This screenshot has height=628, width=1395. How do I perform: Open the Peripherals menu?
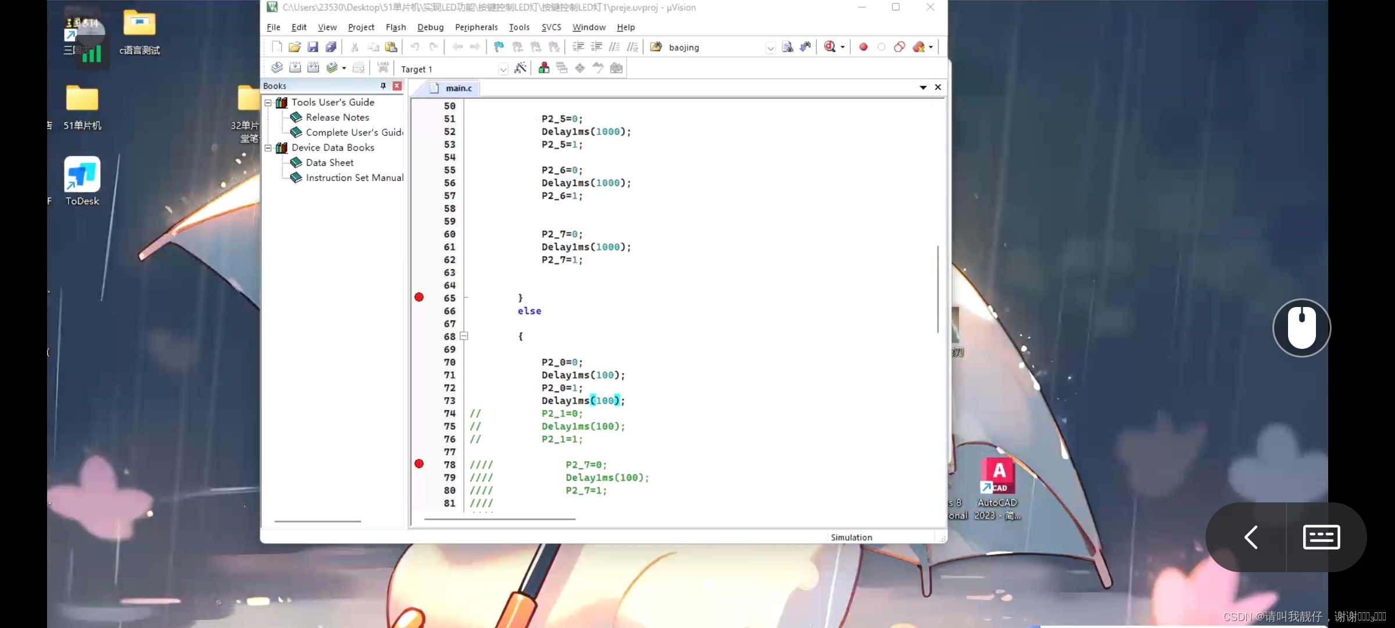(x=476, y=27)
